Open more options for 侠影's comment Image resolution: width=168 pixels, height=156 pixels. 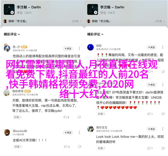(163, 47)
